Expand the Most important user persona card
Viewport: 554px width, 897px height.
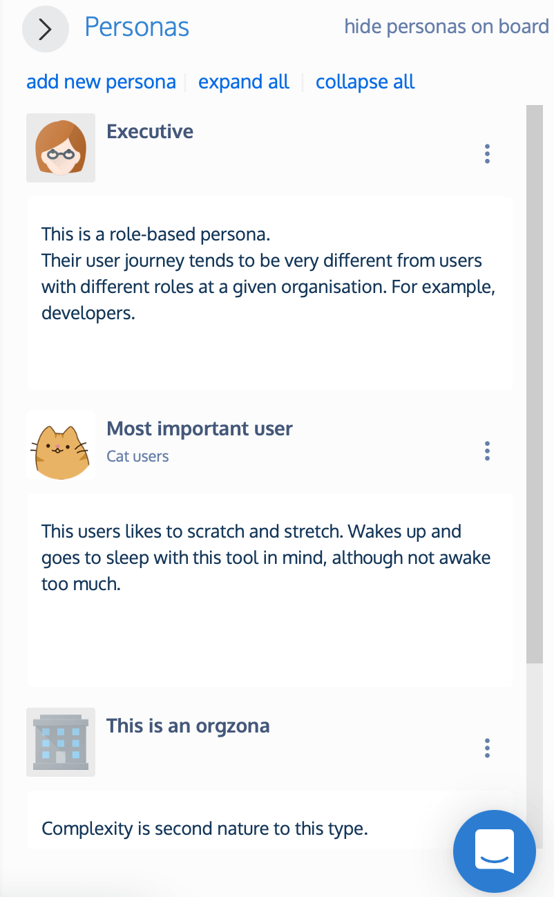click(199, 428)
